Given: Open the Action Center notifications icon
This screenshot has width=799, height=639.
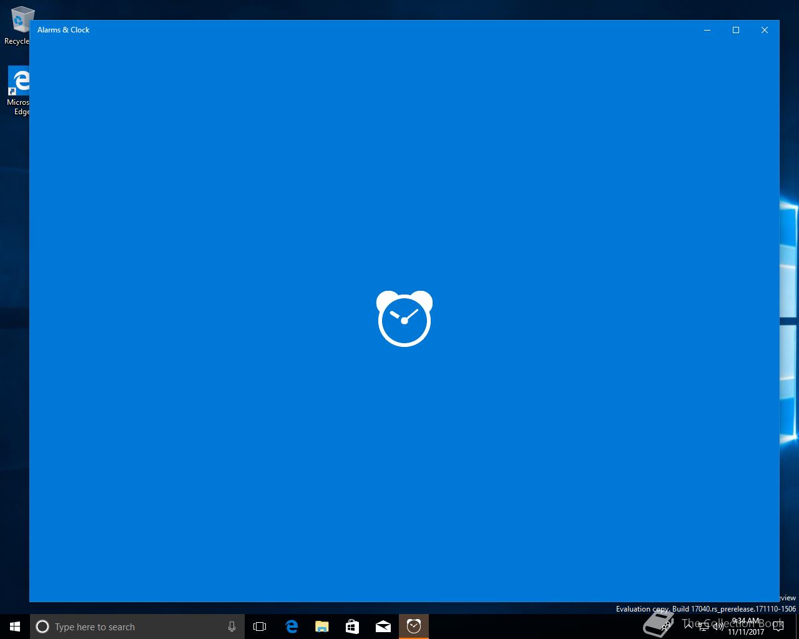Looking at the screenshot, I should [x=778, y=627].
